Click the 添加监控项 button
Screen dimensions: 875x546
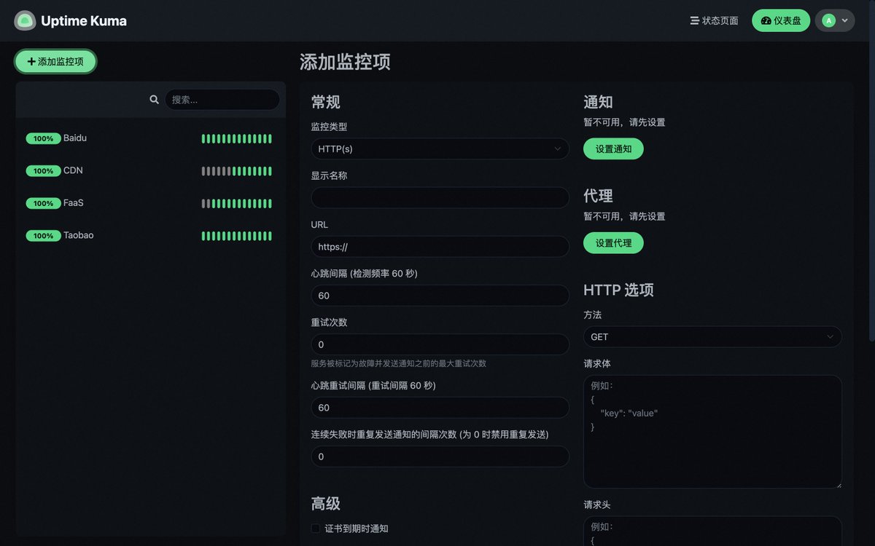click(x=55, y=62)
